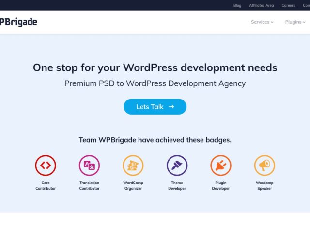Expand the Plugins dropdown menu

point(295,22)
